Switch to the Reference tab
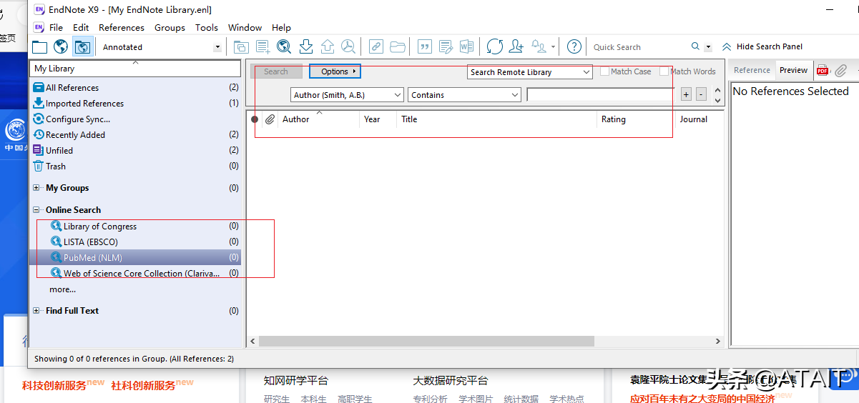This screenshot has width=859, height=403. pyautogui.click(x=752, y=70)
